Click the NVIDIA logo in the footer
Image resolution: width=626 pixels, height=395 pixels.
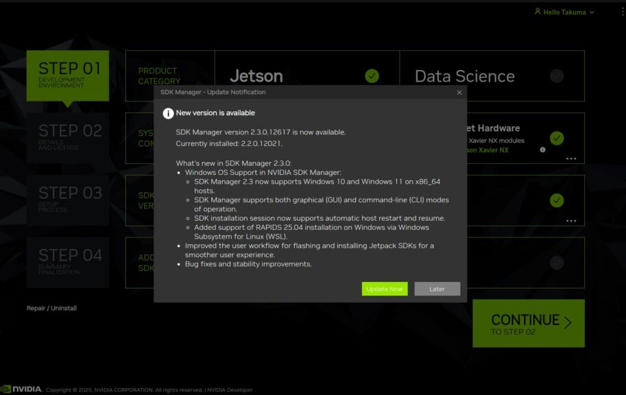(x=21, y=389)
